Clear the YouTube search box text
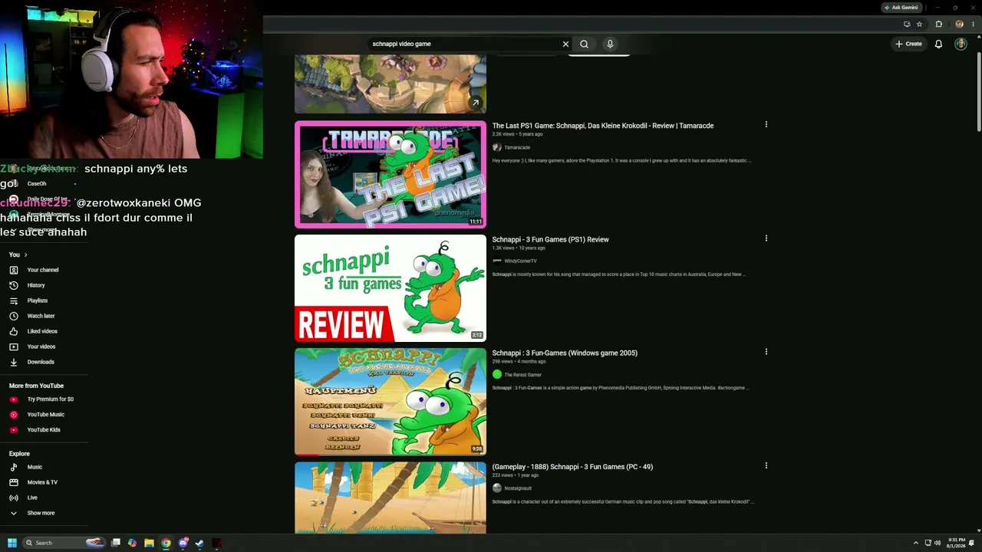 pos(566,44)
